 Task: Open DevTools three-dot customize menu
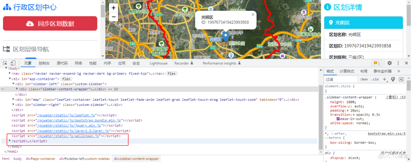398,63
